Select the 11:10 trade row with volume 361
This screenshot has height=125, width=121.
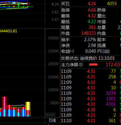click(91, 121)
